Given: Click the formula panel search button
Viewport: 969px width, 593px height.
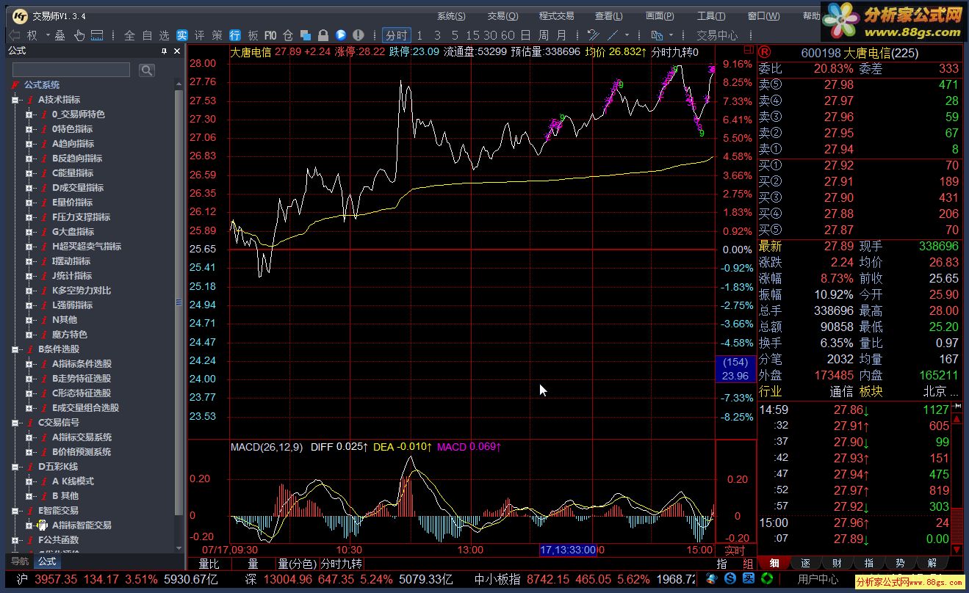Looking at the screenshot, I should coord(147,70).
